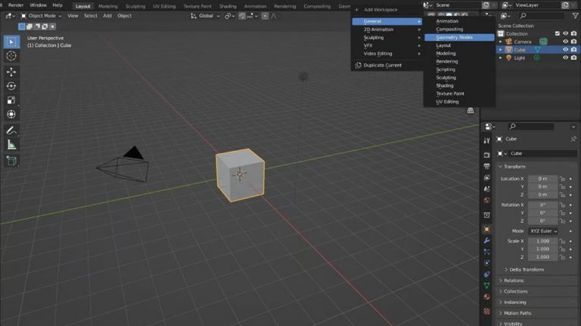
Task: Toggle lock on Scale X
Action: coord(563,241)
